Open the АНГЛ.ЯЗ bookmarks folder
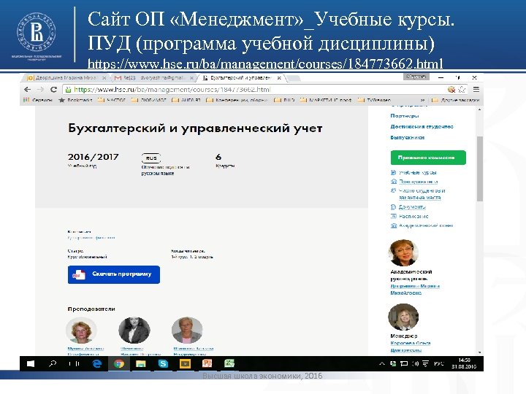The height and width of the screenshot is (394, 526). pyautogui.click(x=186, y=100)
